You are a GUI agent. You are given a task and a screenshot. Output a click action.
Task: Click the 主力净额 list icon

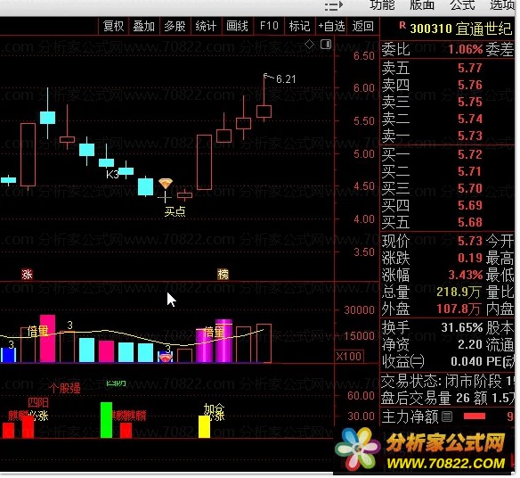pyautogui.click(x=447, y=416)
